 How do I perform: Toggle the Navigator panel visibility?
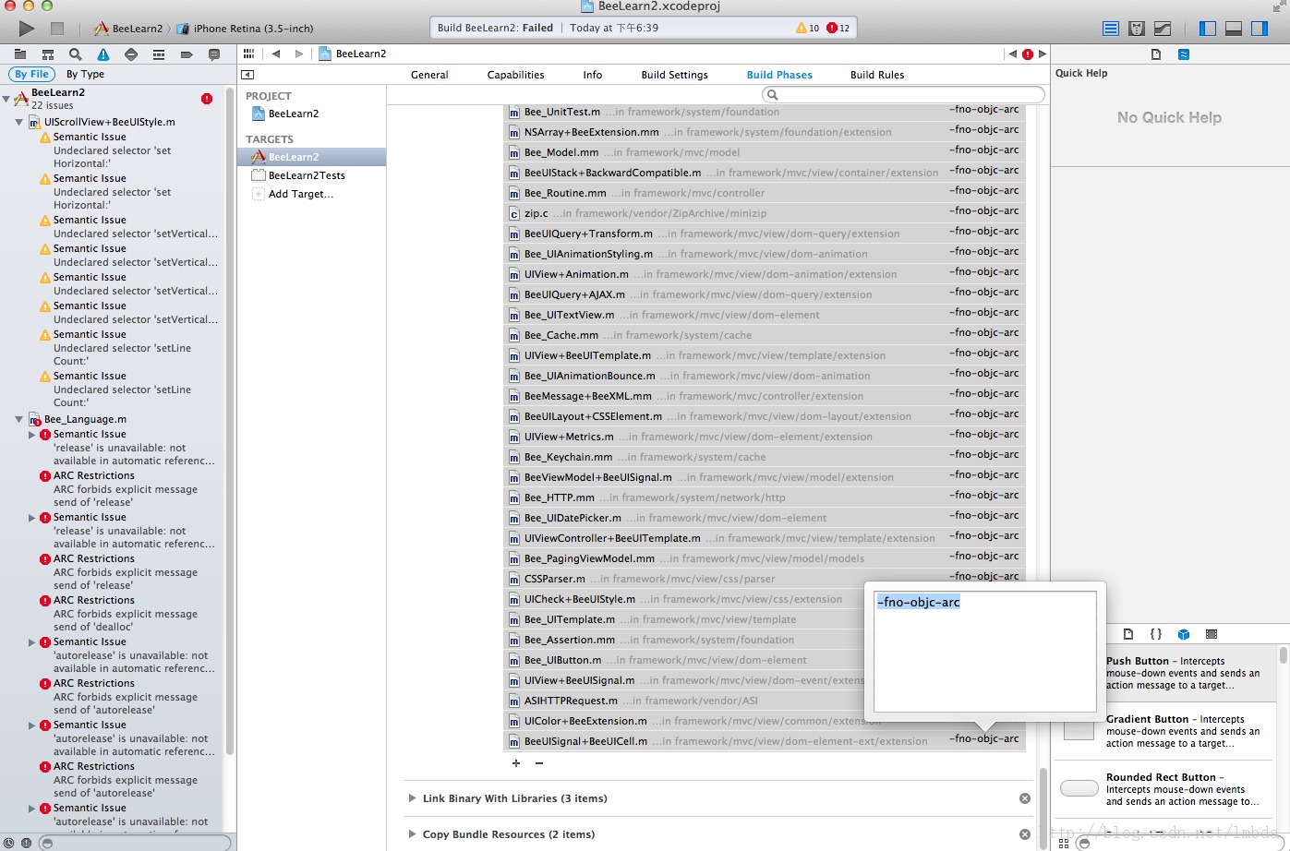[x=1208, y=29]
